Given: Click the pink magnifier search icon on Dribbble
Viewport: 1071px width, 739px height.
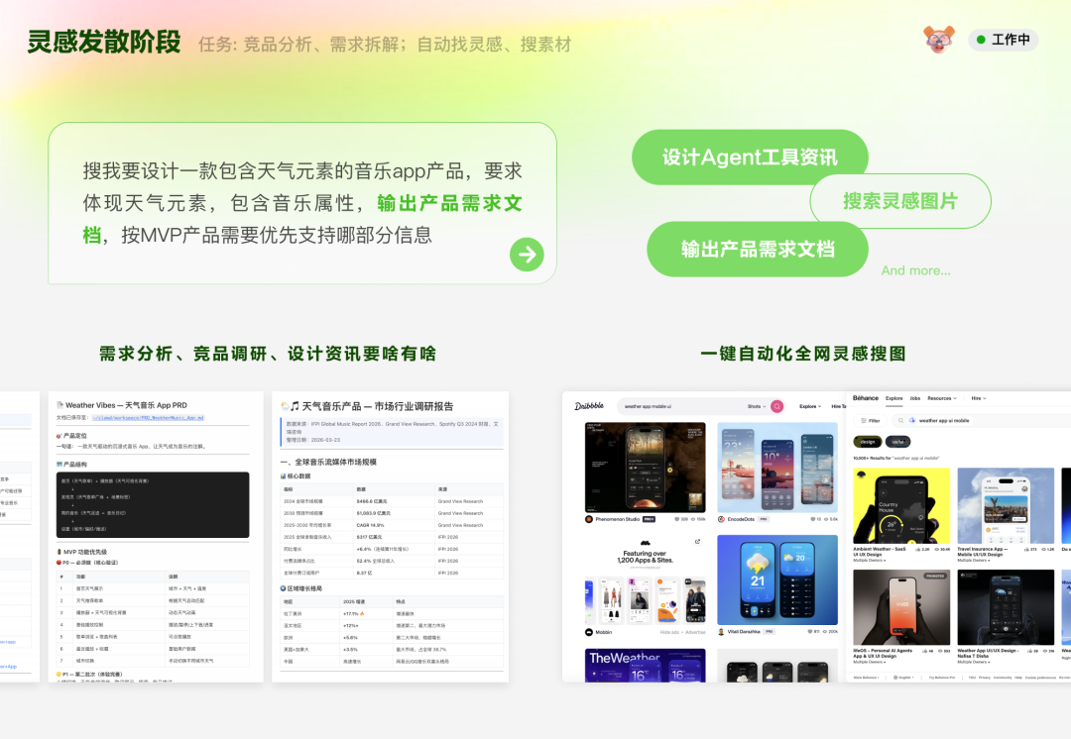Looking at the screenshot, I should click(776, 405).
